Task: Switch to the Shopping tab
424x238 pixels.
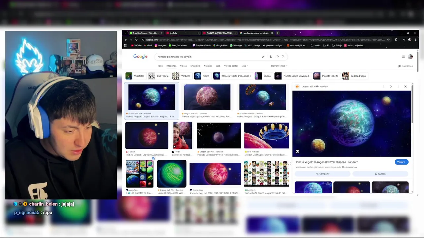Action: [195, 66]
